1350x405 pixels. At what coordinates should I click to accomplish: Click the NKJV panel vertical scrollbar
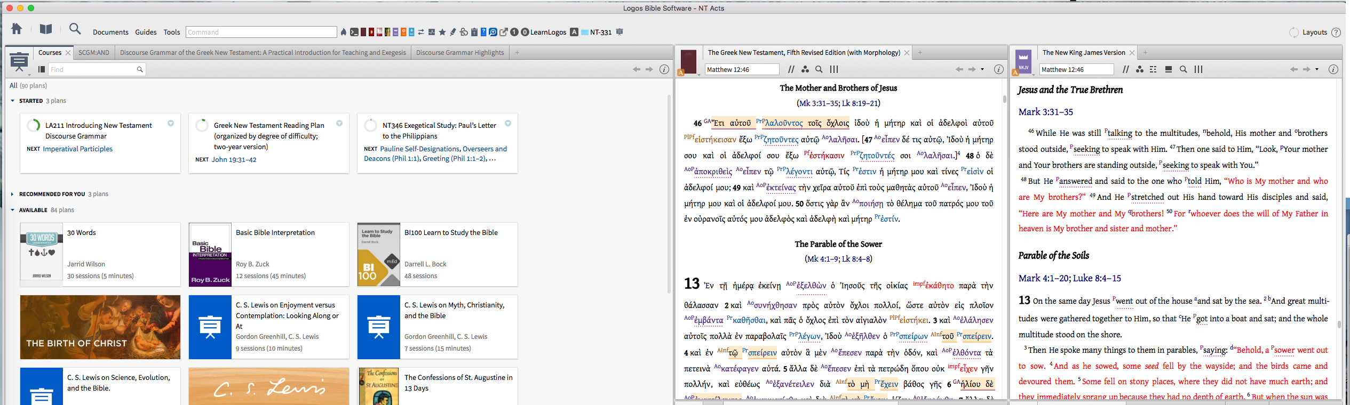coord(1339,324)
